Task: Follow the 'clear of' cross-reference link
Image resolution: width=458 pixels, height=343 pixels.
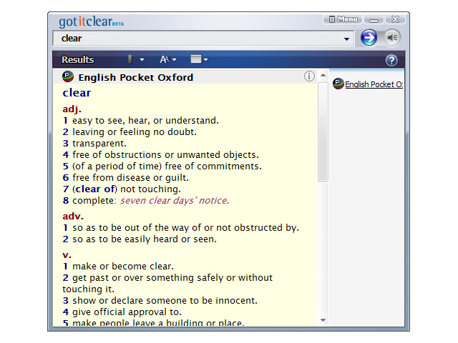Action: tap(95, 189)
